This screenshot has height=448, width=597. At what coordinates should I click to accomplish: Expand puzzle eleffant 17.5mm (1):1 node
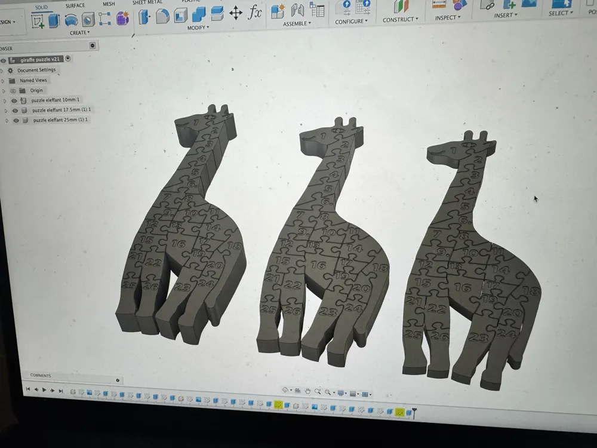click(x=6, y=111)
